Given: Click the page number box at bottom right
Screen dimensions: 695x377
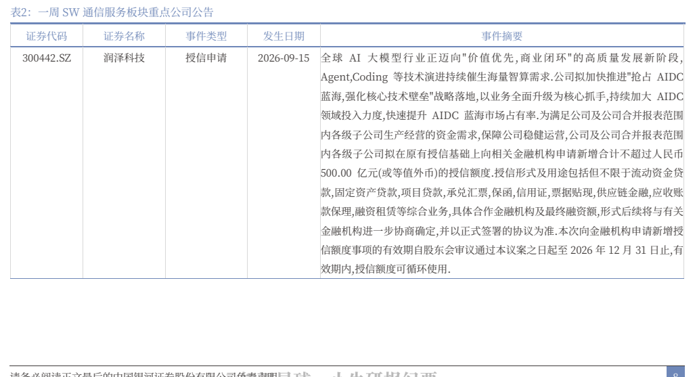Looking at the screenshot, I should (675, 372).
